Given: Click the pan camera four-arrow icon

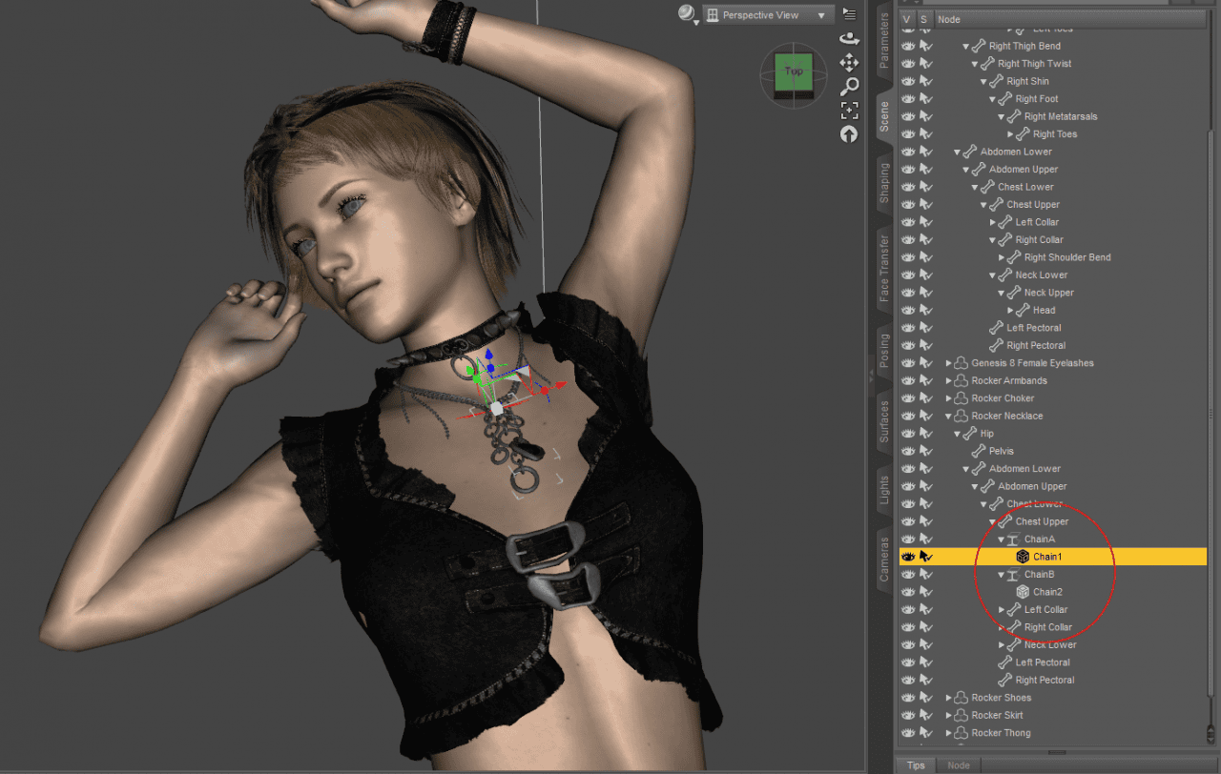Looking at the screenshot, I should (x=848, y=62).
